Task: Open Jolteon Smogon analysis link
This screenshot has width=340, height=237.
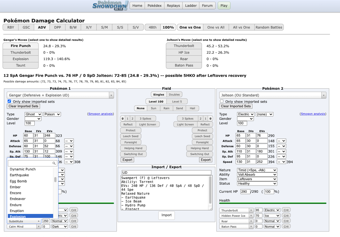Action: coord(313,114)
